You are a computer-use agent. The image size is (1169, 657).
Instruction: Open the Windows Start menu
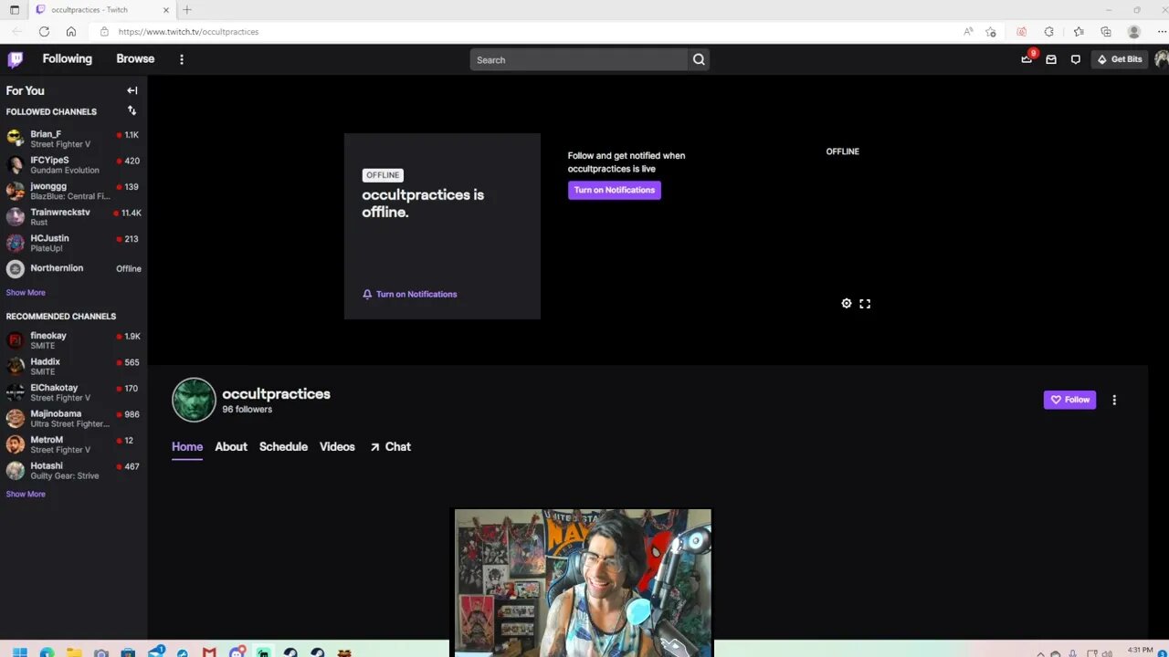click(x=19, y=652)
